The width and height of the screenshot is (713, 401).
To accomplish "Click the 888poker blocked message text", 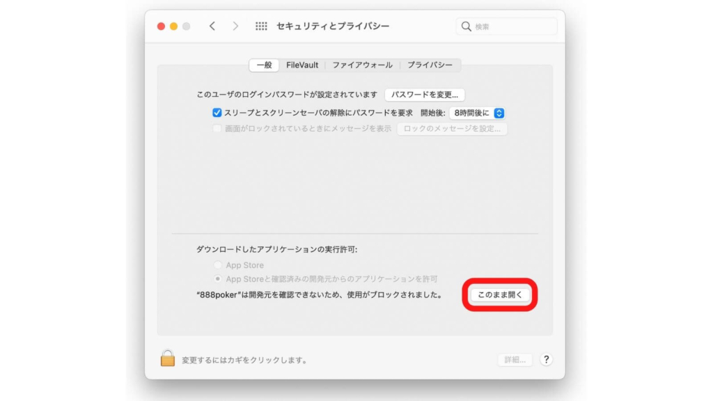I will [320, 294].
